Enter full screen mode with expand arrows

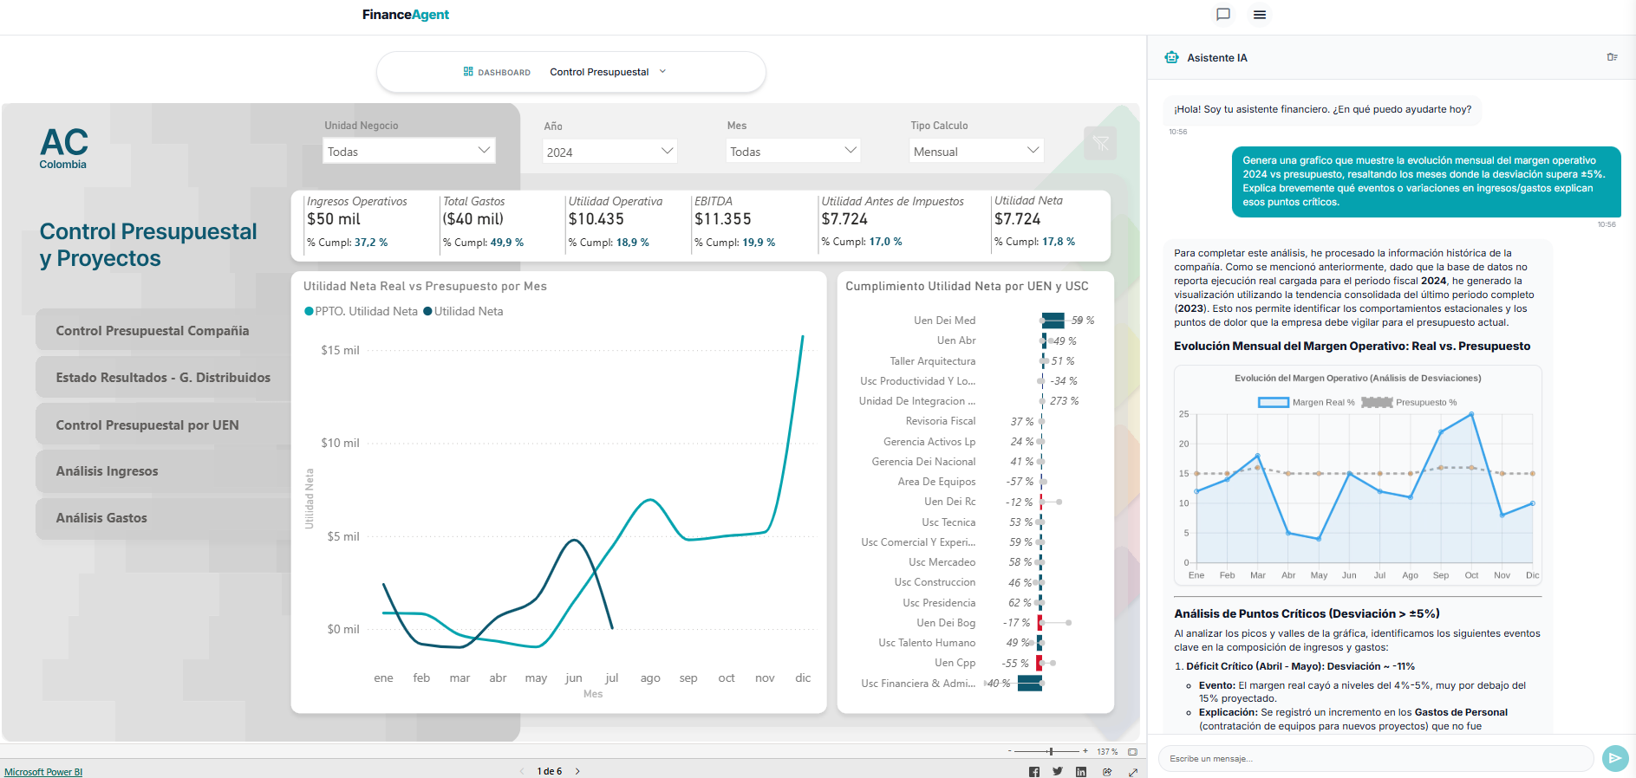tap(1133, 771)
